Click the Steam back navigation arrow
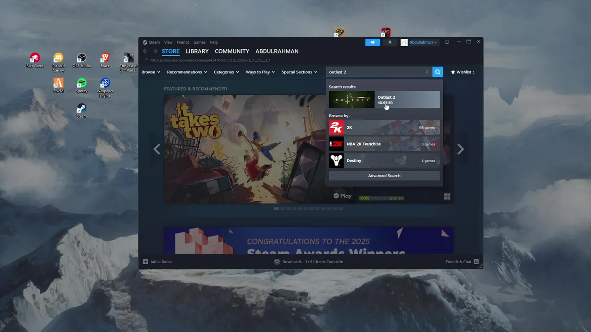Screen dimensions: 591x332 coord(145,51)
